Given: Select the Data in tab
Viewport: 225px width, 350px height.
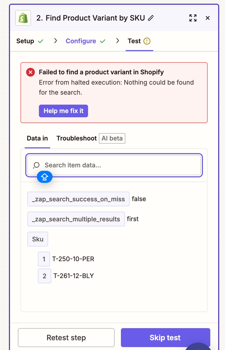Looking at the screenshot, I should click(x=37, y=138).
